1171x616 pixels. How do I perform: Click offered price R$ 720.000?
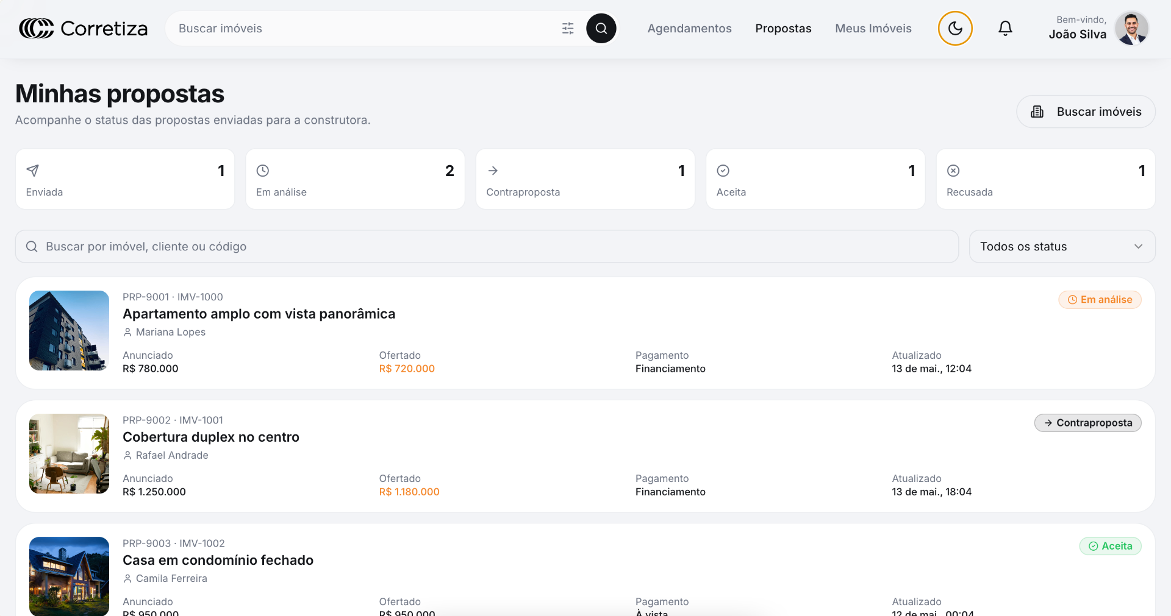tap(407, 369)
